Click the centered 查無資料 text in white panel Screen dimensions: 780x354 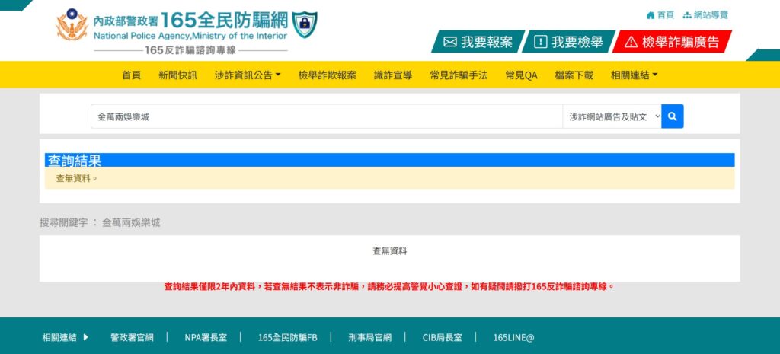point(389,251)
